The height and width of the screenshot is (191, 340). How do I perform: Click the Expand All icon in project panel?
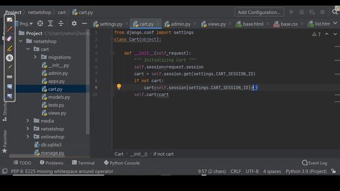(50, 23)
